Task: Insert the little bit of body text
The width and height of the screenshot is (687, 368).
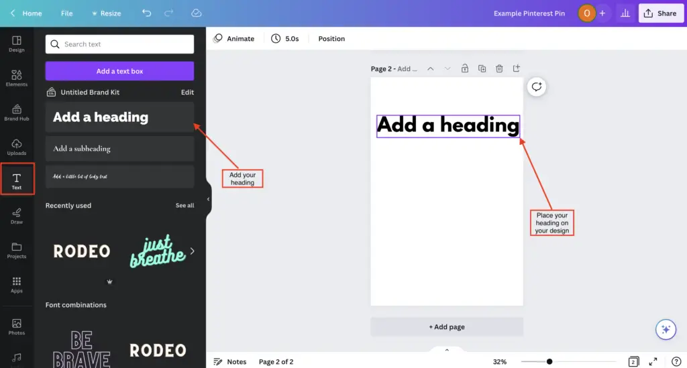Action: pos(119,176)
